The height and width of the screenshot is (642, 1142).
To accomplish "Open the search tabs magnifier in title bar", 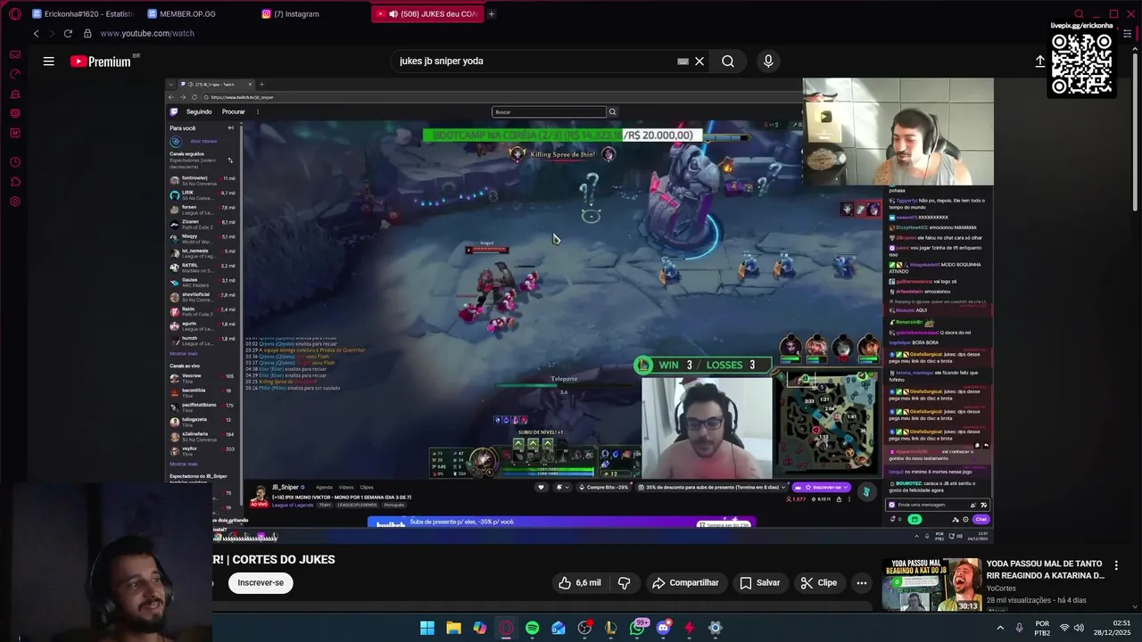I will pyautogui.click(x=1079, y=14).
